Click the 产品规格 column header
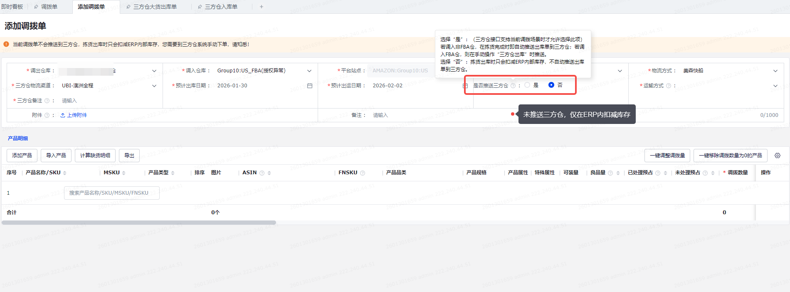Image resolution: width=790 pixels, height=292 pixels. 476,173
